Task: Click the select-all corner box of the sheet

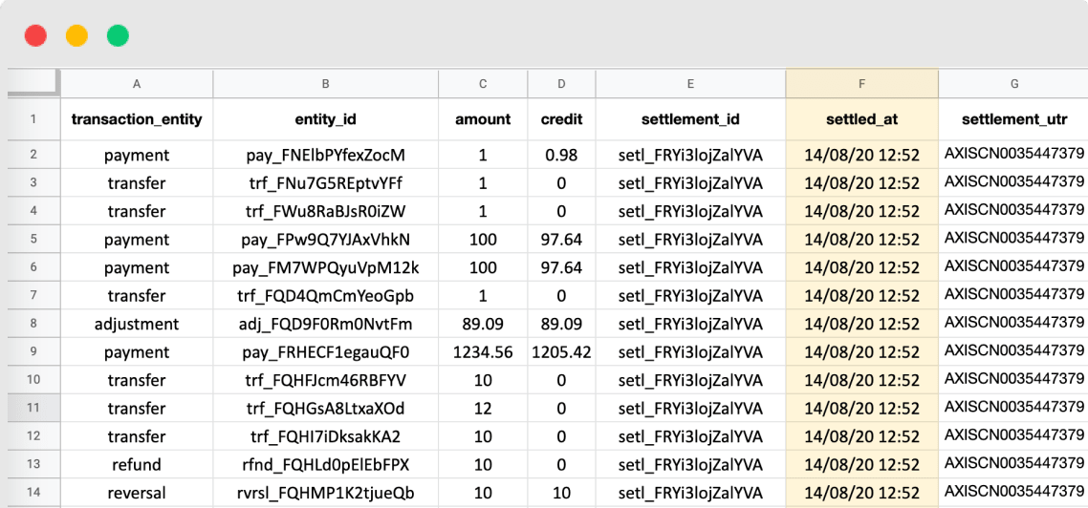Action: 33,84
